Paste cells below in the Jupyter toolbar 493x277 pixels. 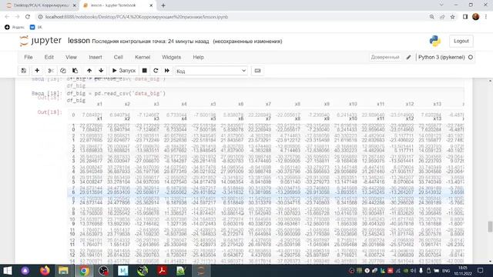point(75,71)
